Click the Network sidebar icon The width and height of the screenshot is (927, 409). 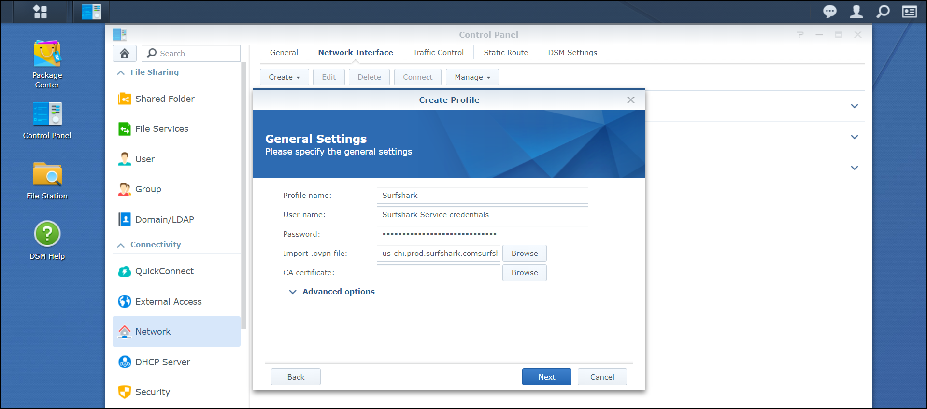[125, 332]
